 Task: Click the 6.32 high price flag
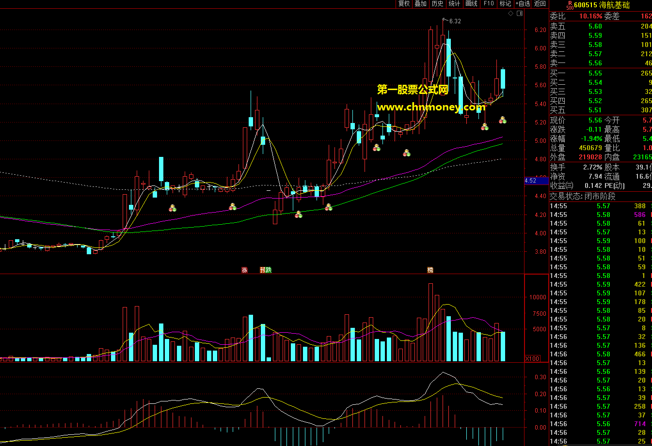click(x=455, y=21)
